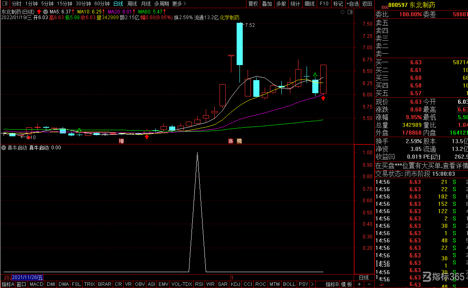Click the panel layout icon at top-left
The width and height of the screenshot is (468, 288).
coord(5,4)
